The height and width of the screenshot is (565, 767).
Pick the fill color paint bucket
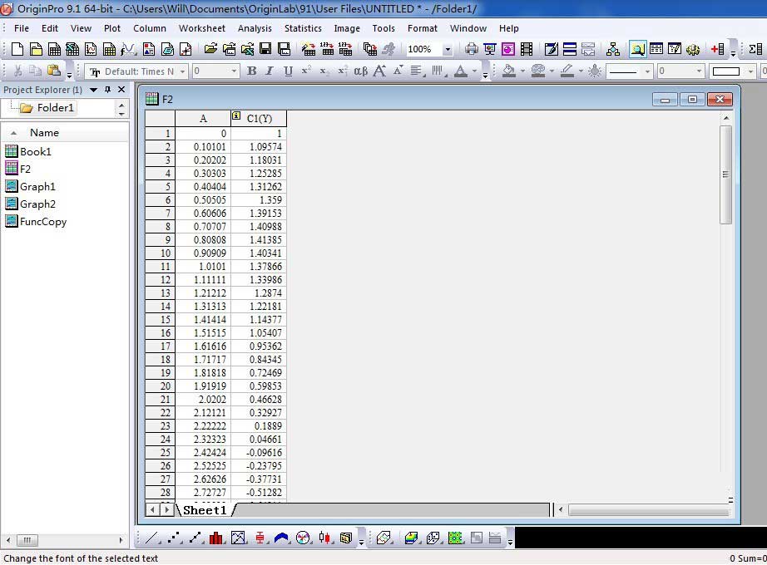(x=509, y=71)
